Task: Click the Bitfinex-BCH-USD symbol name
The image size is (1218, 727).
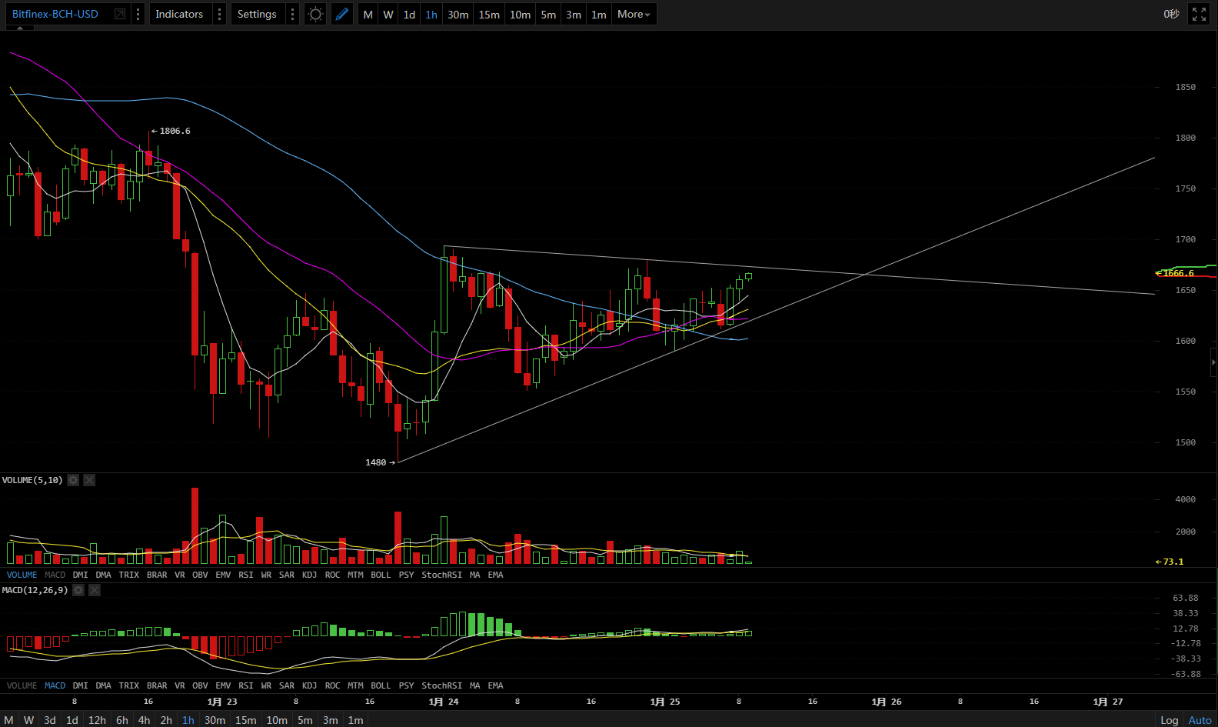Action: pyautogui.click(x=55, y=14)
